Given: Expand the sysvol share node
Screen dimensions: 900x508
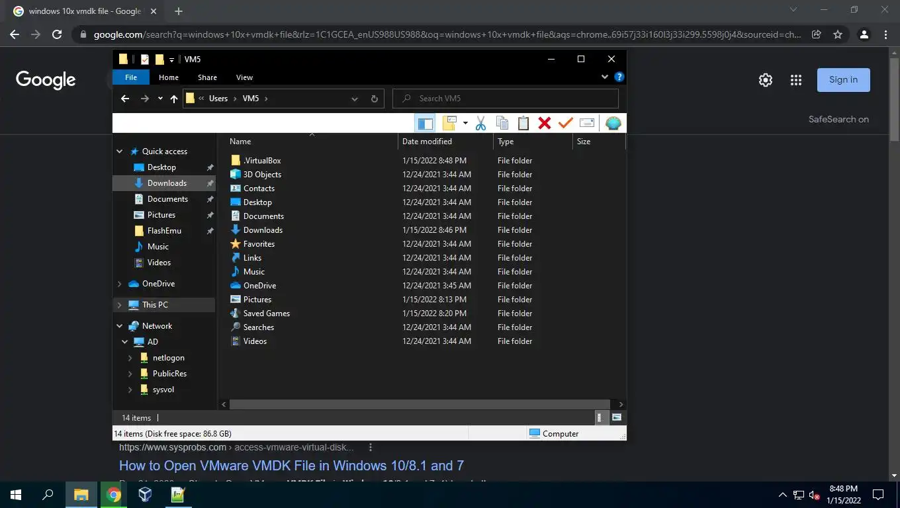Looking at the screenshot, I should pos(130,390).
